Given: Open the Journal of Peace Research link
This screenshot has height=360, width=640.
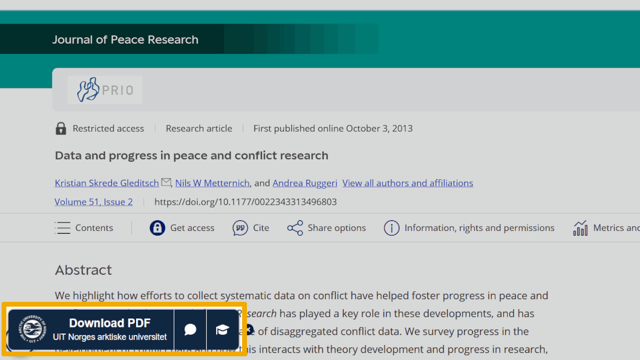Looking at the screenshot, I should coord(125,39).
